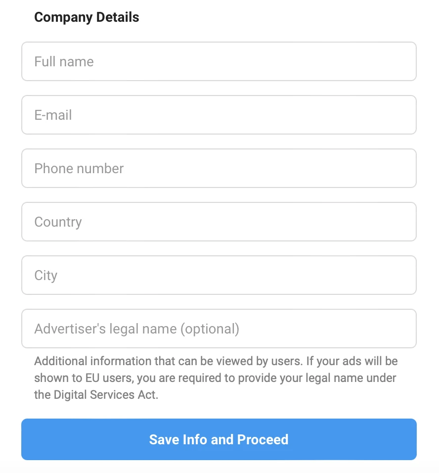The image size is (439, 473).
Task: Focus the E-mail text box
Action: pos(219,115)
